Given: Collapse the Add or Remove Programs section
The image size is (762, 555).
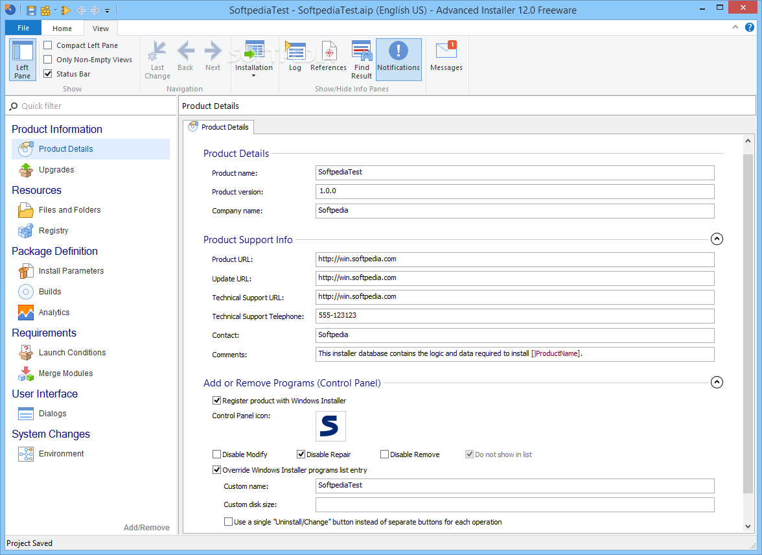Looking at the screenshot, I should tap(717, 383).
